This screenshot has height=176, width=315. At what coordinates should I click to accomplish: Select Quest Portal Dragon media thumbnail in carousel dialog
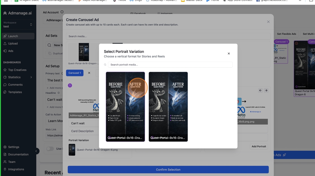(84, 52)
